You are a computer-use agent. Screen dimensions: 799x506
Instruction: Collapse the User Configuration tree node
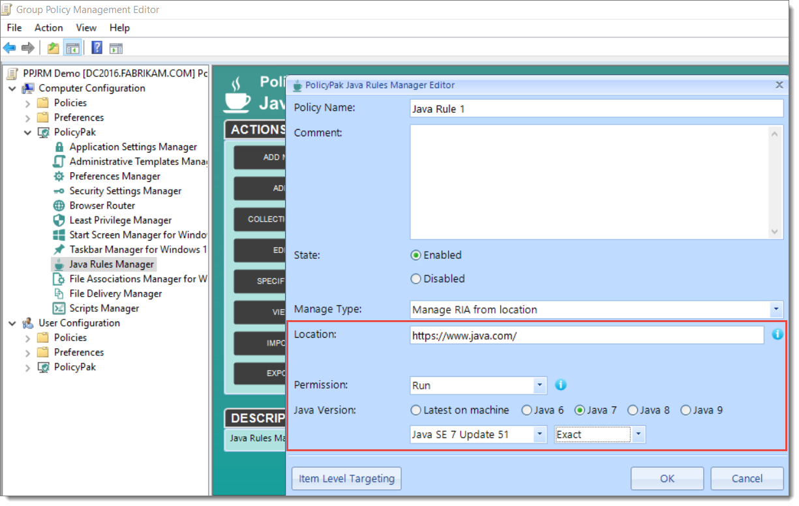12,323
